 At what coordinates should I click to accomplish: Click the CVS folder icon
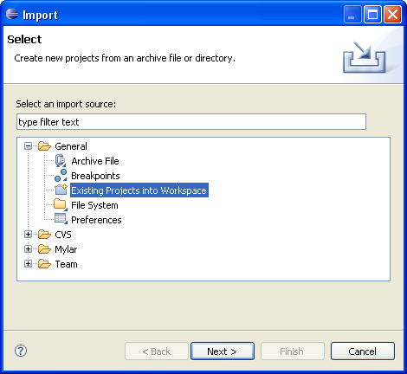click(44, 235)
